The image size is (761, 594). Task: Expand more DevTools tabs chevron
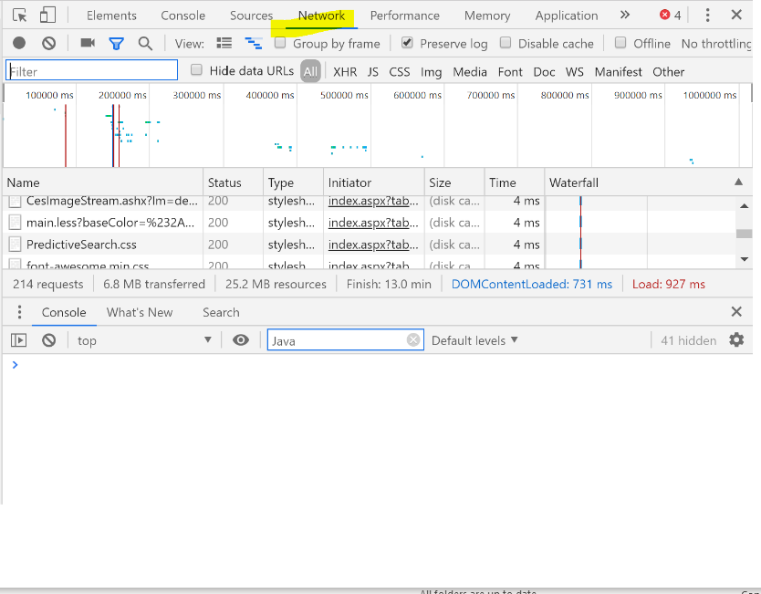(625, 16)
